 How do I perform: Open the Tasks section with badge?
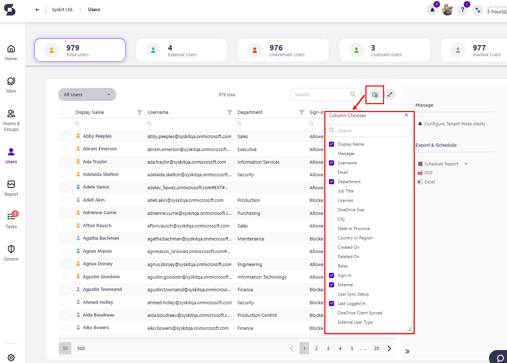click(11, 221)
